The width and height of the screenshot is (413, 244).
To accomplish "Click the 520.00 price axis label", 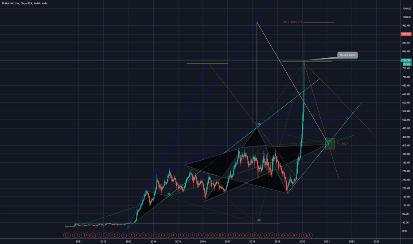I will (x=406, y=120).
